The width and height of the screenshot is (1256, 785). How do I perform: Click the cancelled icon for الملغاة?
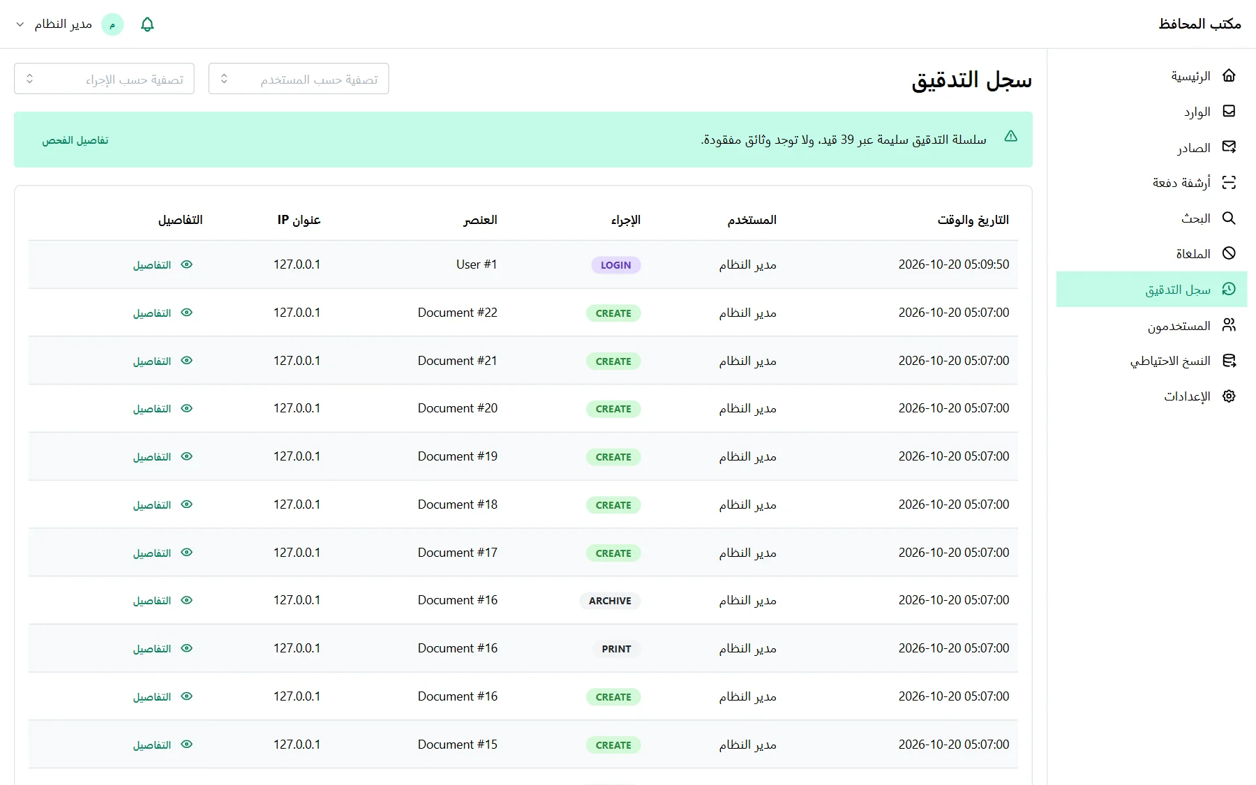click(x=1229, y=253)
